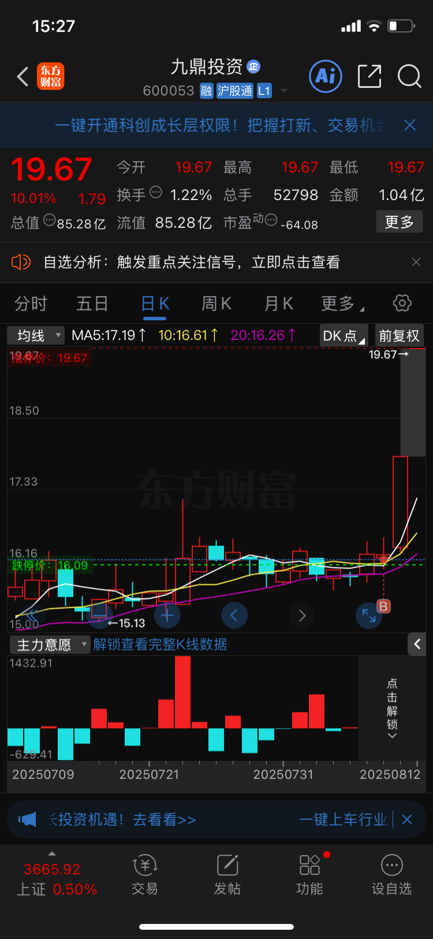Tap the megaphone promo icon
This screenshot has height=939, width=433.
pyautogui.click(x=28, y=819)
